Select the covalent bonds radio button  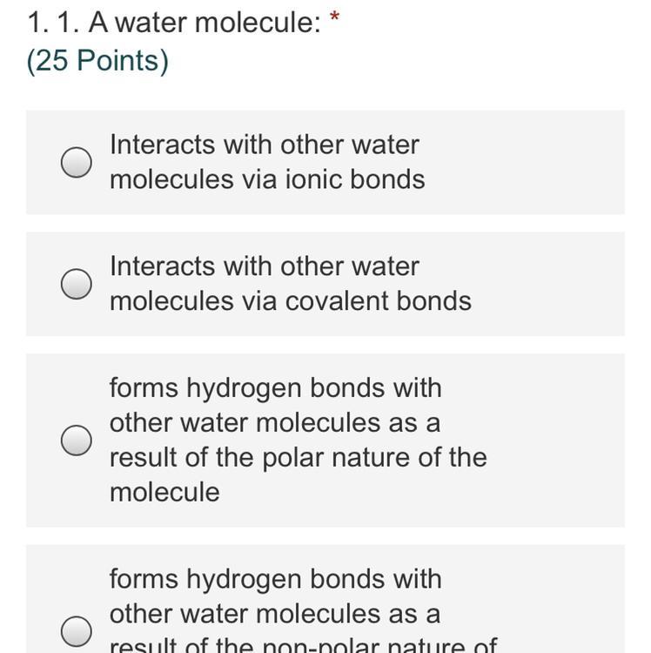pos(77,284)
